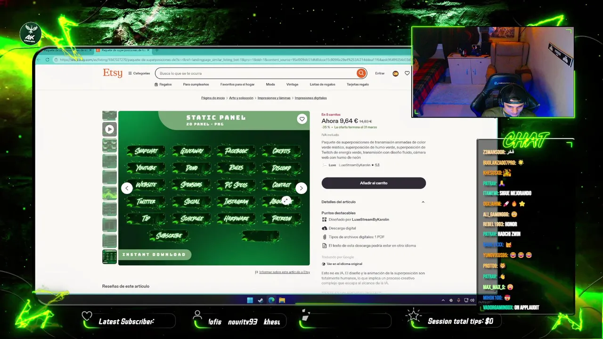Open the Windows Start menu
This screenshot has height=339, width=603.
point(250,300)
